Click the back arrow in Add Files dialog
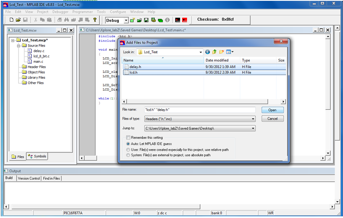 click(207, 52)
